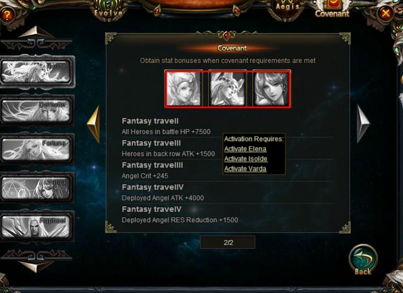Follow the Activate Elena link
This screenshot has width=403, height=293.
click(245, 149)
